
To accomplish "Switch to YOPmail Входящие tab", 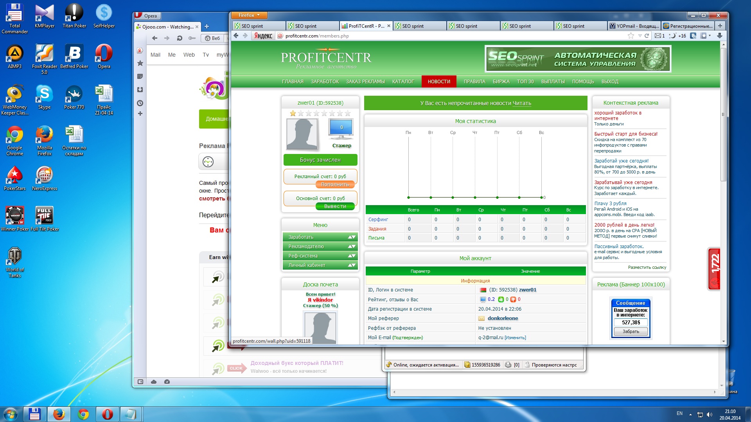I will coord(634,26).
